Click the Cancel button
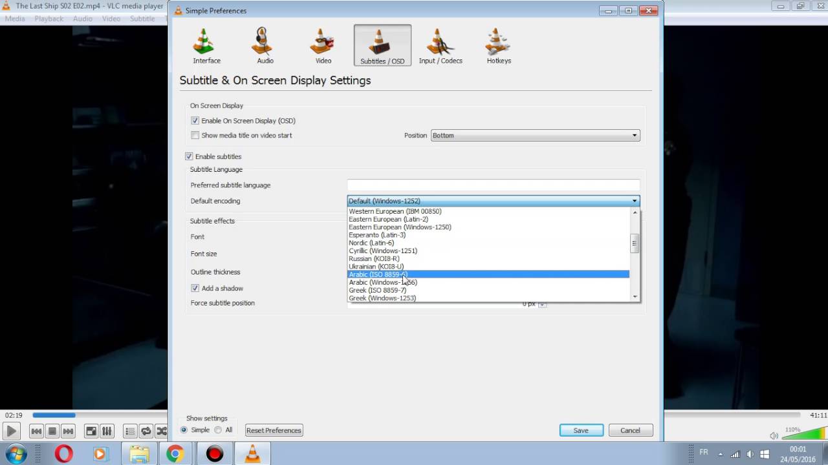Viewport: 828px width, 465px height. click(x=630, y=430)
